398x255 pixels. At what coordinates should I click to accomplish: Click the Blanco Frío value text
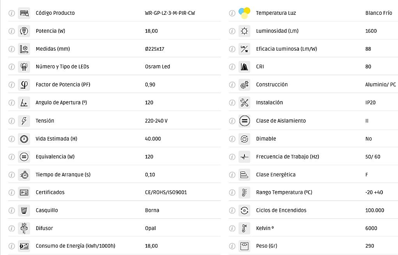click(379, 13)
